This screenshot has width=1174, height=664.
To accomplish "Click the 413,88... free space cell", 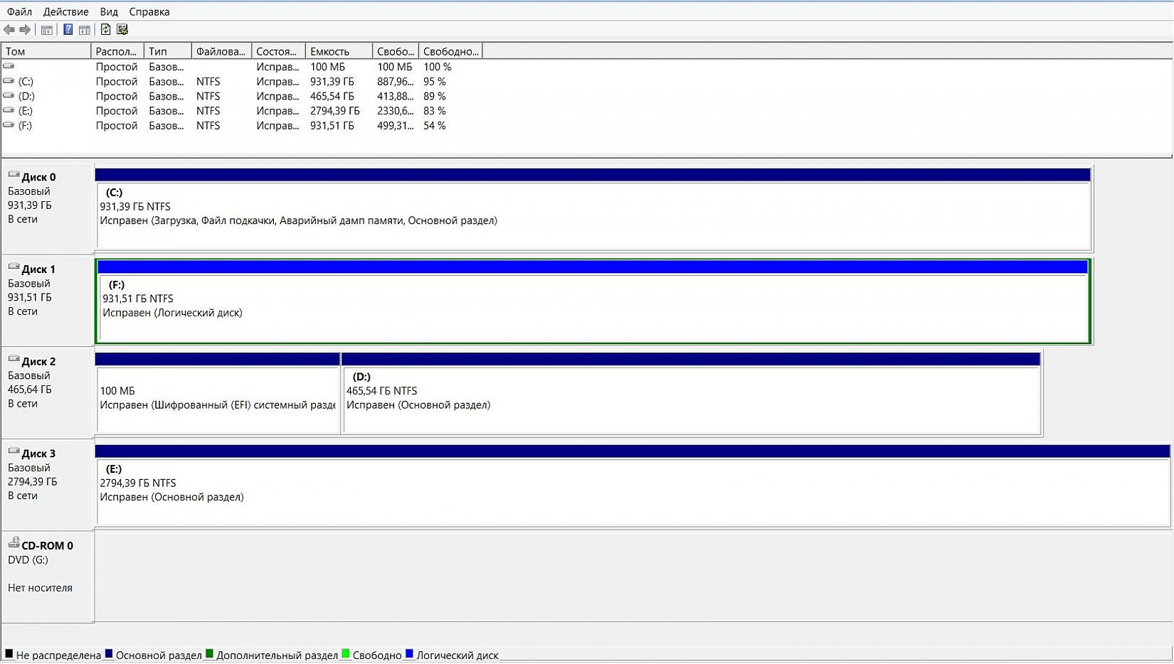I will point(396,96).
